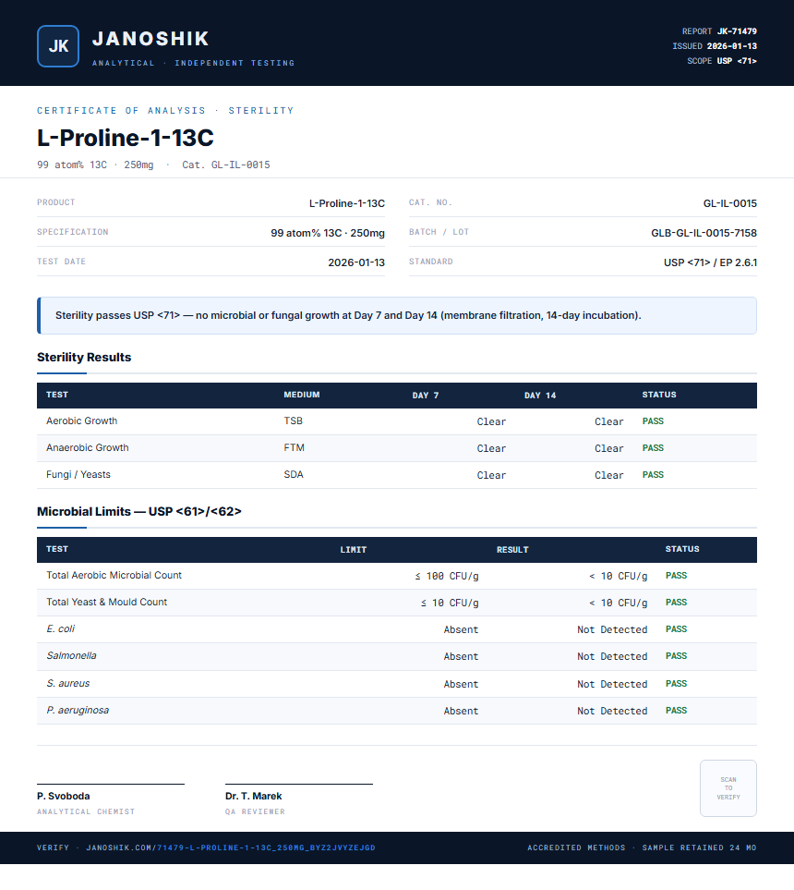Click the FTM medium cell
Image resolution: width=794 pixels, height=890 pixels.
coord(294,447)
